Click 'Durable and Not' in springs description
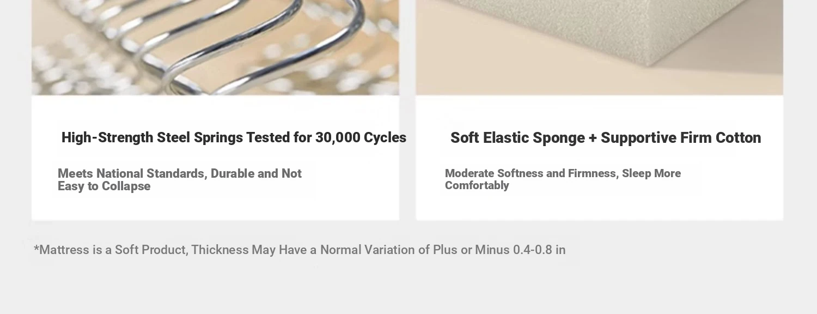This screenshot has height=314, width=817. point(256,174)
